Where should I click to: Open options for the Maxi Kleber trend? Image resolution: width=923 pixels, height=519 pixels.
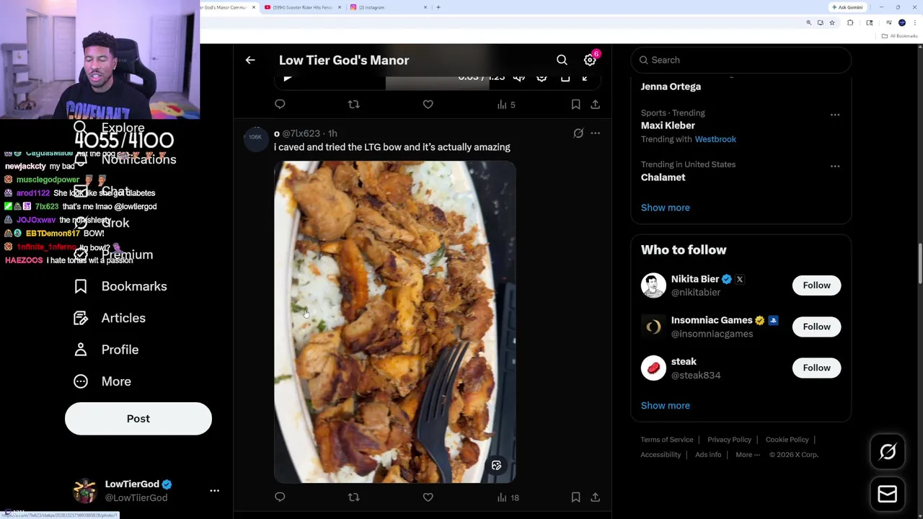pyautogui.click(x=835, y=115)
